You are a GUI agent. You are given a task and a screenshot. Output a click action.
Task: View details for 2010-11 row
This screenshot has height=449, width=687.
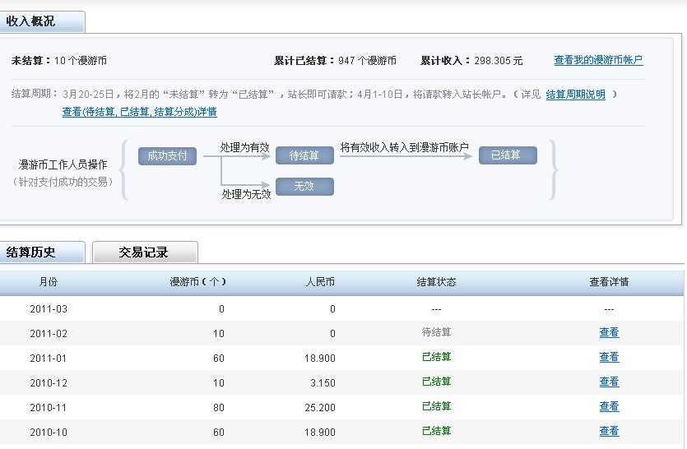pos(609,407)
